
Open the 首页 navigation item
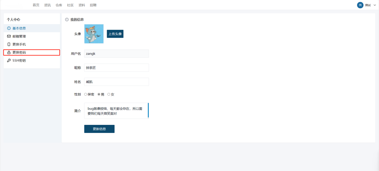tap(36, 5)
